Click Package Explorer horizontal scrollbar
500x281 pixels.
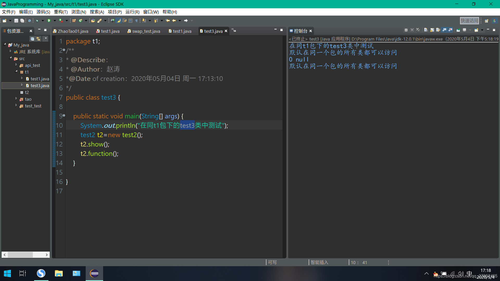[20, 255]
